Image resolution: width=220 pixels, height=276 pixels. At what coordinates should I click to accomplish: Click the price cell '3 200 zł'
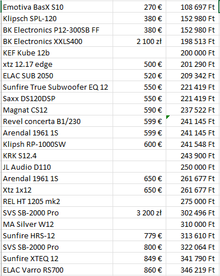coord(139,213)
